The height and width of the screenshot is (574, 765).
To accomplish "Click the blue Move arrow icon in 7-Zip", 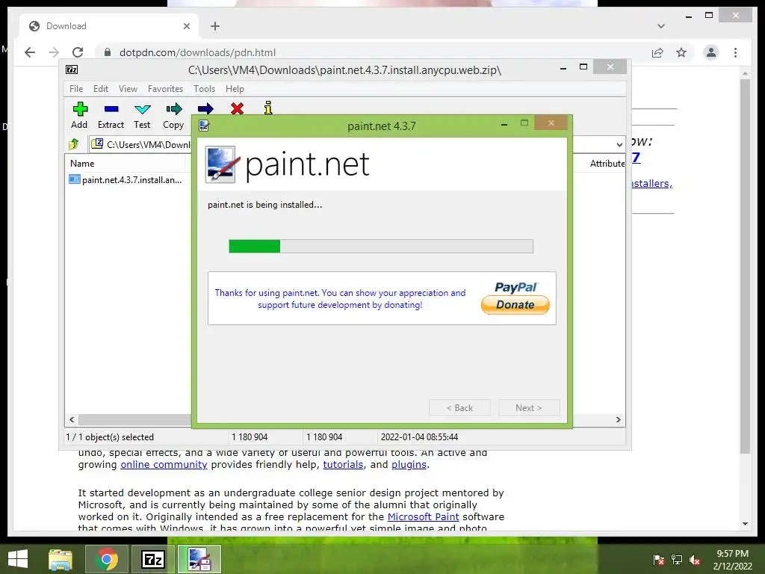I will (205, 108).
